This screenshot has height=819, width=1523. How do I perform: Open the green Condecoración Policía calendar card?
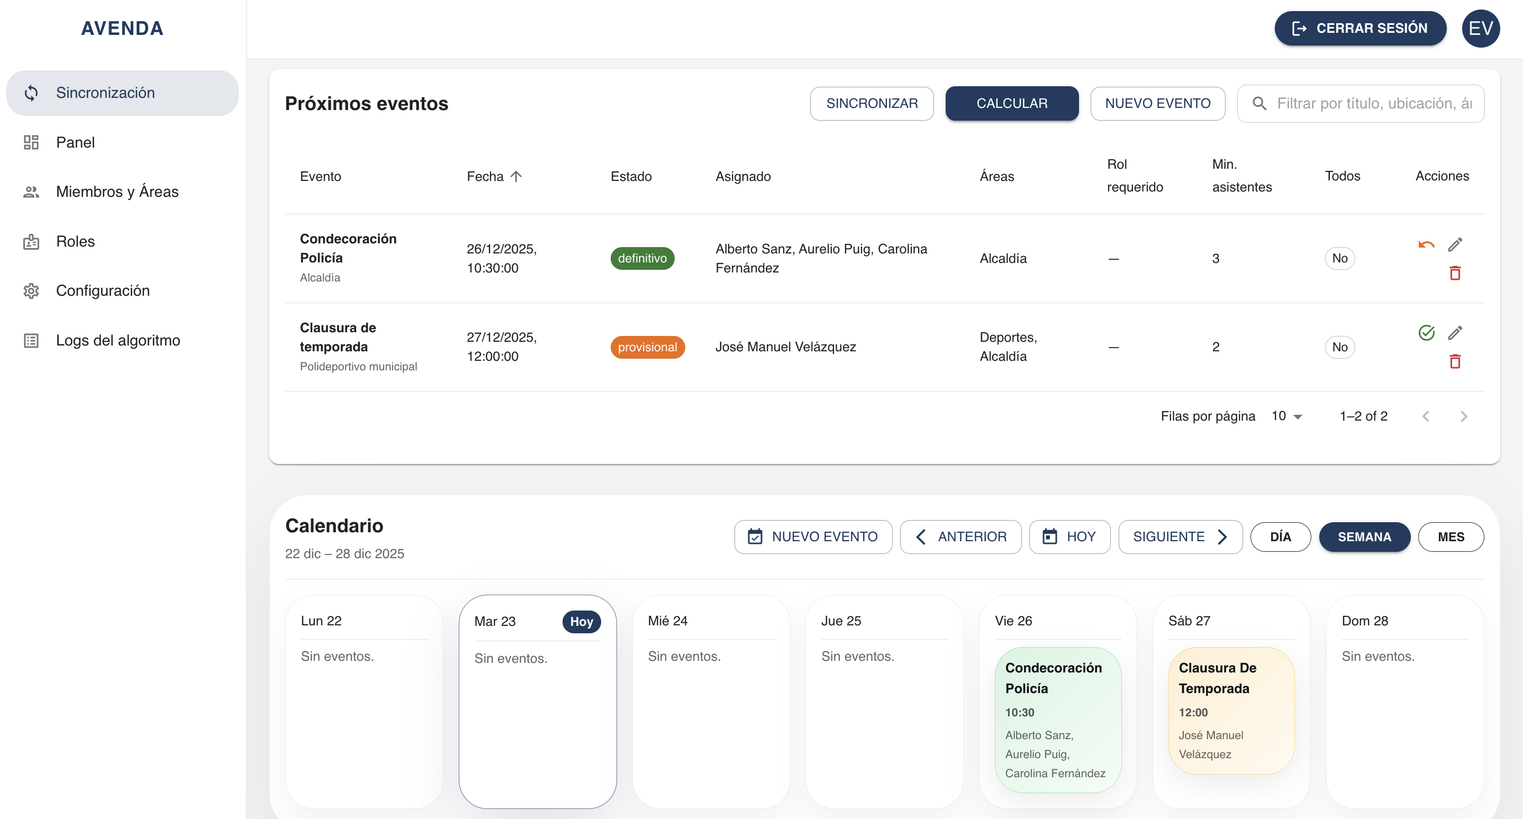(x=1057, y=719)
